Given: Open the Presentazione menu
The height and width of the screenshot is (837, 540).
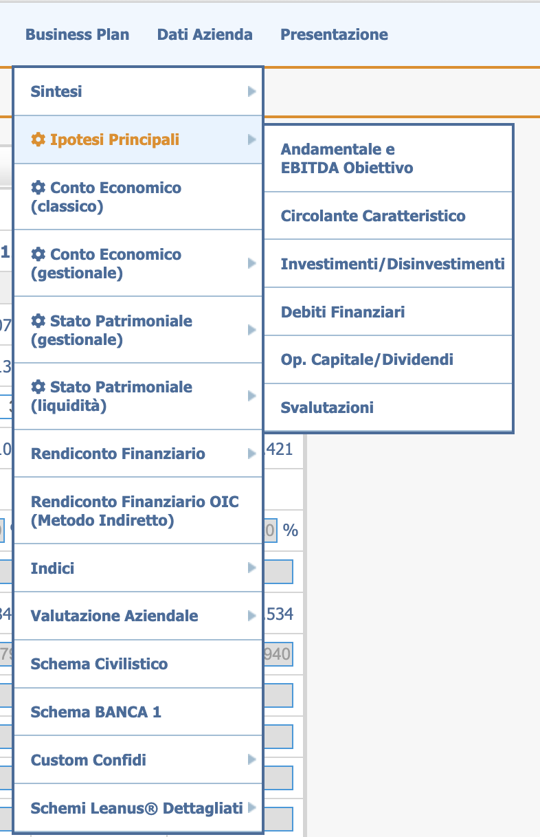Looking at the screenshot, I should [334, 34].
